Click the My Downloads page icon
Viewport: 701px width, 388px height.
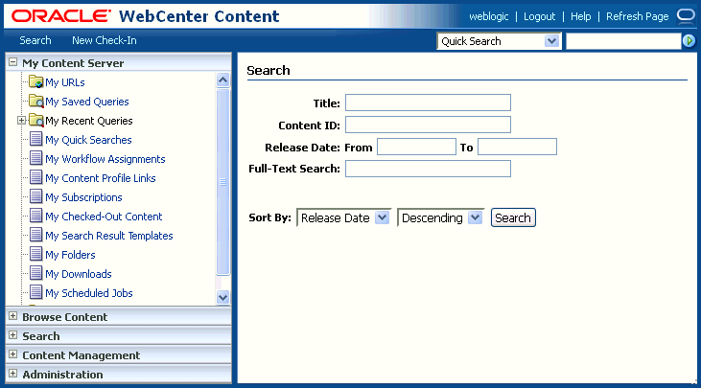pos(36,274)
